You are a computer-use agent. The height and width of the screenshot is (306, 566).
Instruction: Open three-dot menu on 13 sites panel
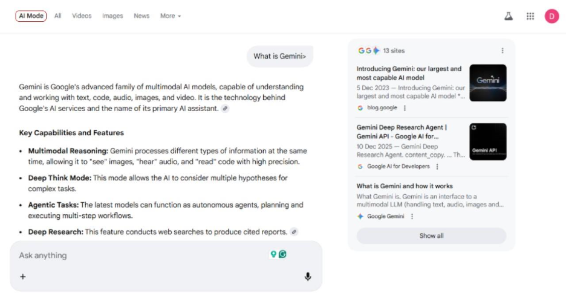point(502,51)
